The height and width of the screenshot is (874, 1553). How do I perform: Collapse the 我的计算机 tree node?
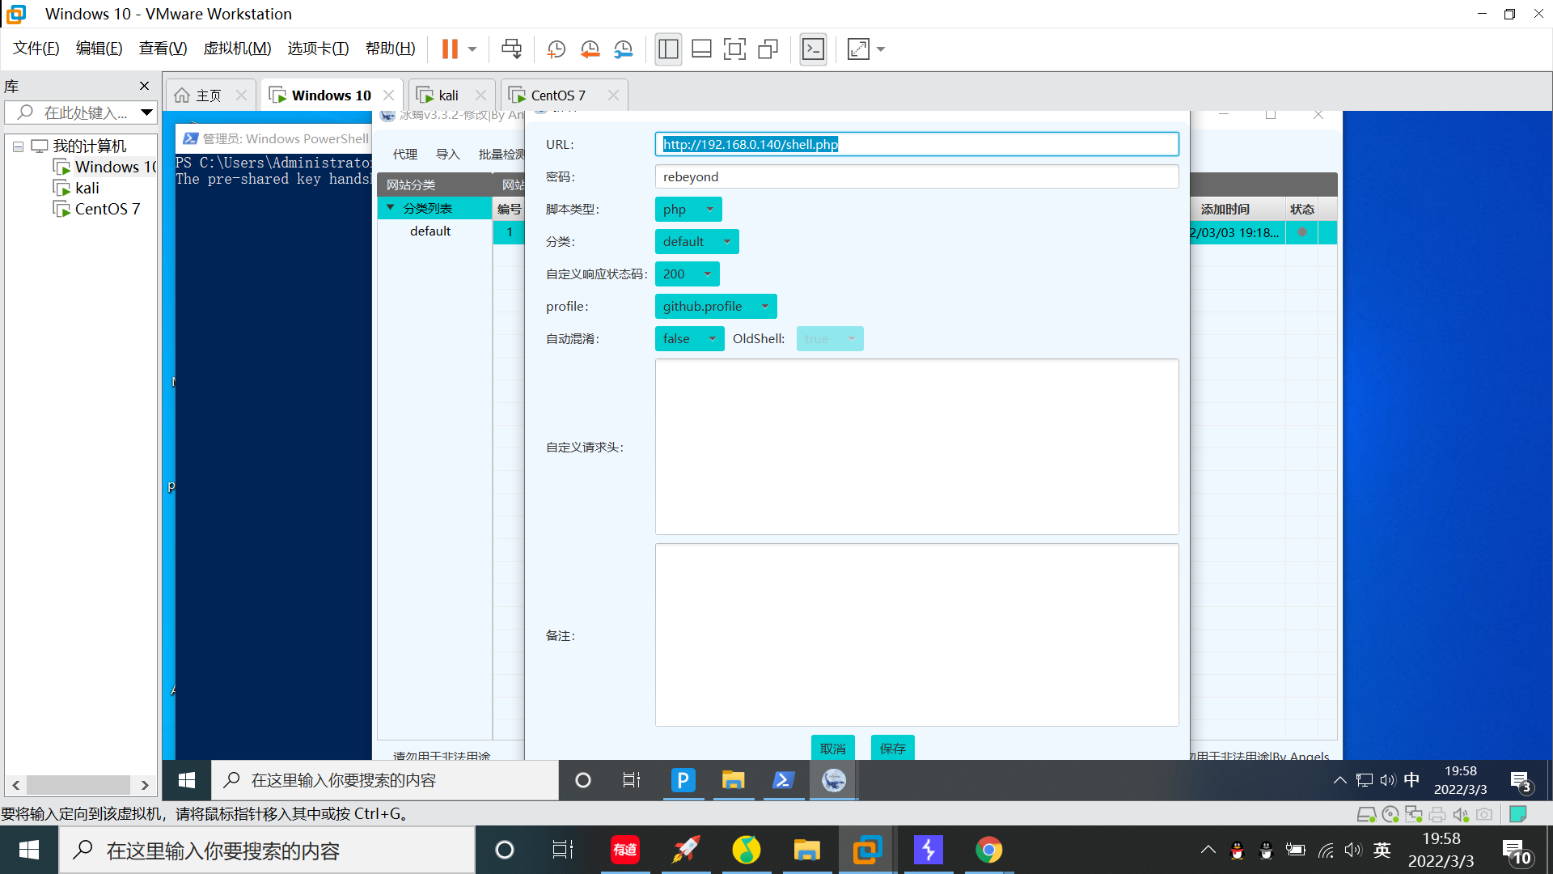tap(18, 146)
